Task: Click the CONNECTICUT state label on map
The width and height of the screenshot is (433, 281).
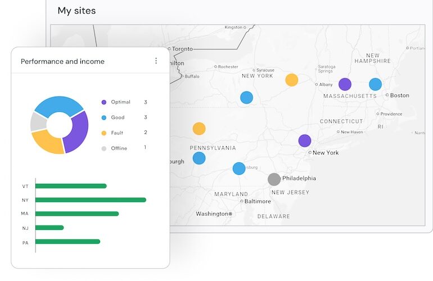Action: 341,121
